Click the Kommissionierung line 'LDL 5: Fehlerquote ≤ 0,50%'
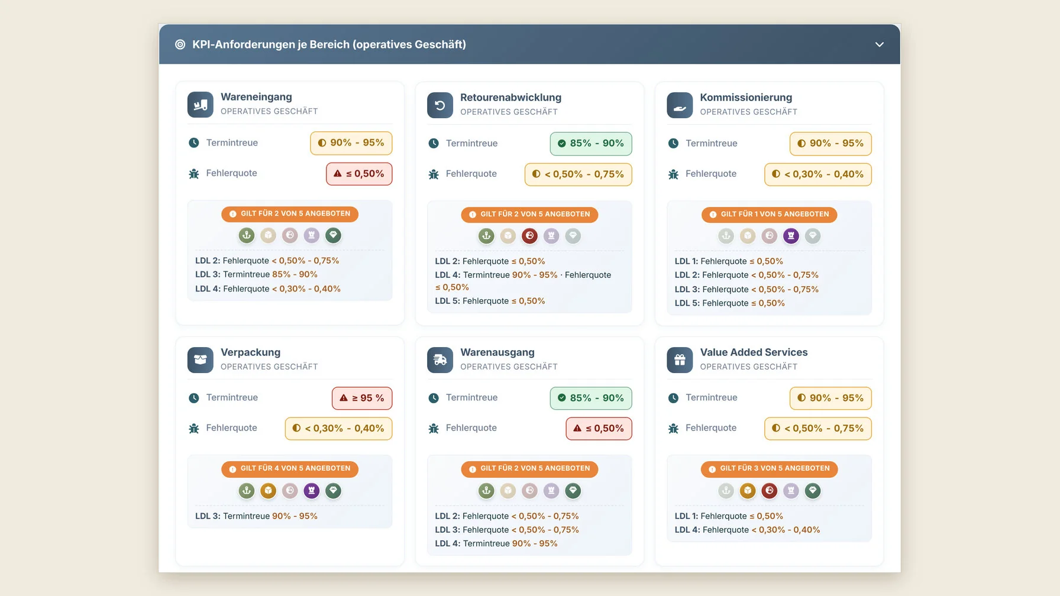 click(x=730, y=303)
